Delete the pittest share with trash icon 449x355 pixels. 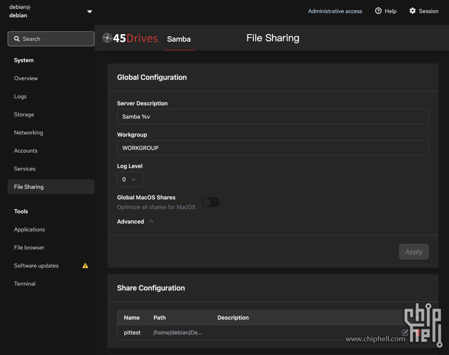418,333
